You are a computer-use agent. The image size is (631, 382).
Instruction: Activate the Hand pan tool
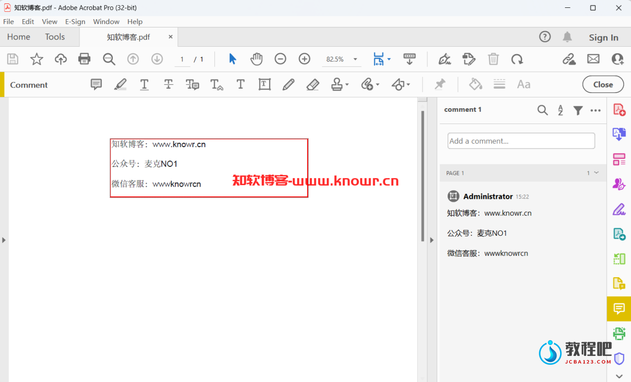tap(256, 59)
